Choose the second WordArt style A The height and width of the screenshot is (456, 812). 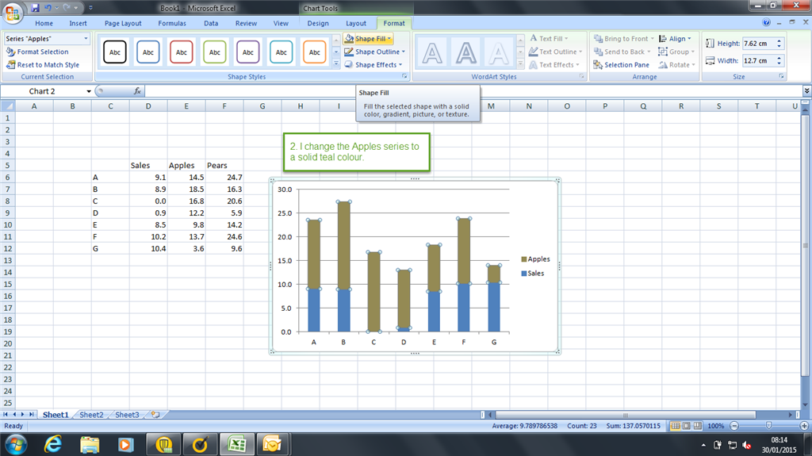466,53
